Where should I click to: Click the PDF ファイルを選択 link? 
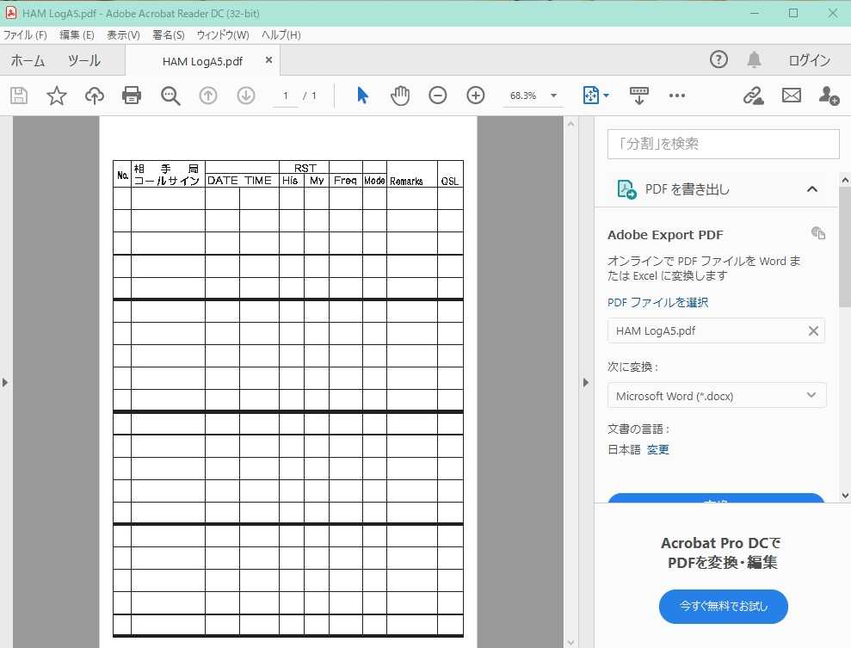(657, 302)
